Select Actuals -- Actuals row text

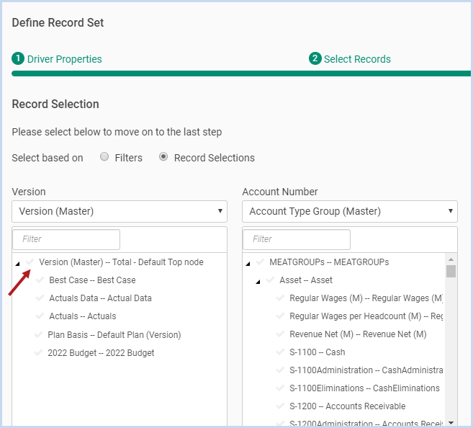coord(83,316)
